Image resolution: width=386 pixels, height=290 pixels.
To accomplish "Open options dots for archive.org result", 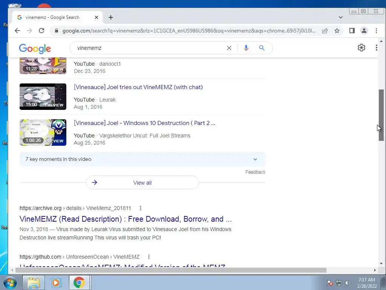I will coord(141,208).
